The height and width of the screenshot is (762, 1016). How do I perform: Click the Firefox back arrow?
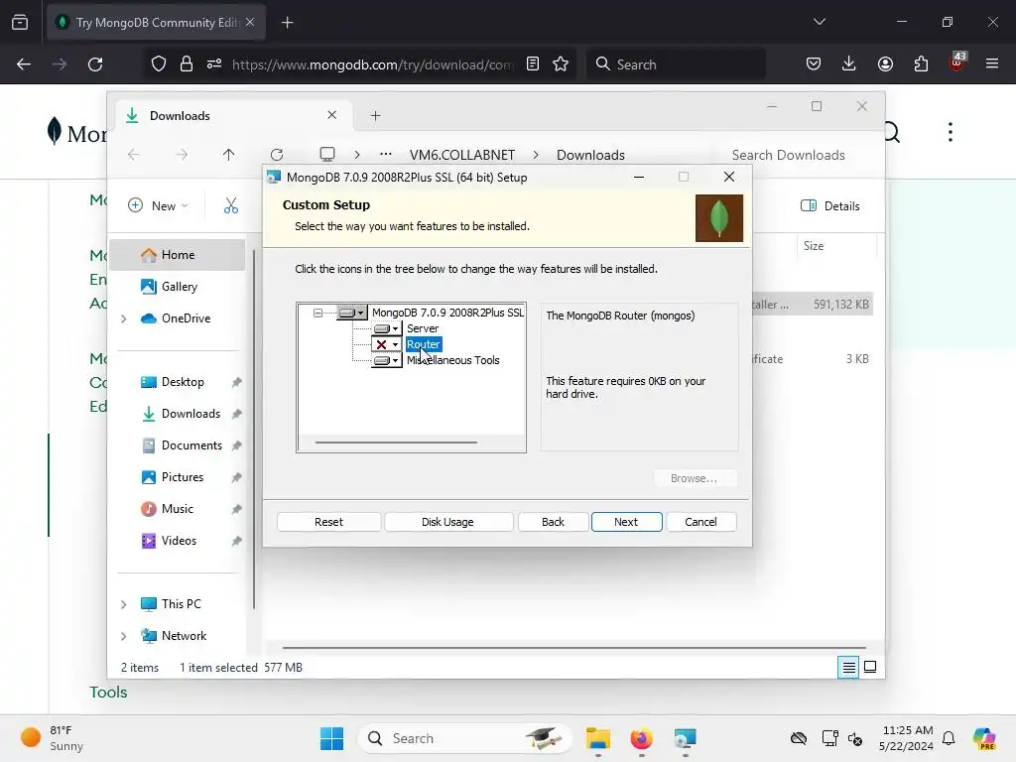point(24,64)
